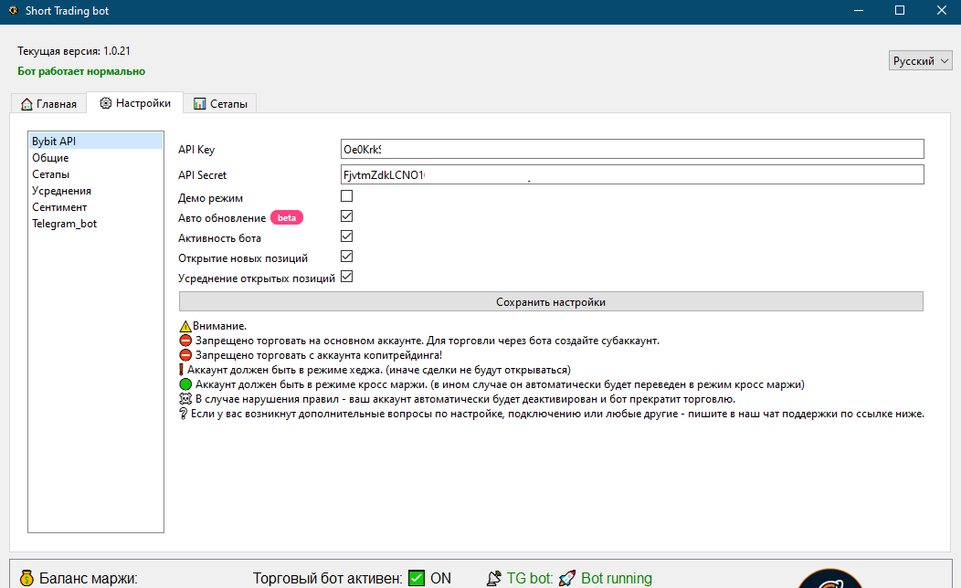961x588 pixels.
Task: Click the question mark icon by дополнительные вопросы
Action: [183, 414]
